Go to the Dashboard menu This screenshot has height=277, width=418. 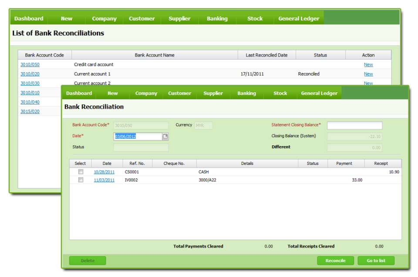pos(79,93)
